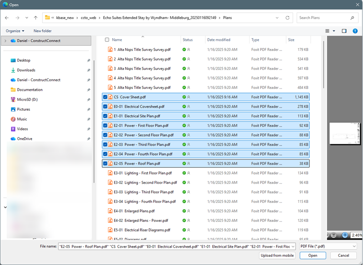363x265 pixels.
Task: Sort files by Status column
Action: pyautogui.click(x=188, y=40)
